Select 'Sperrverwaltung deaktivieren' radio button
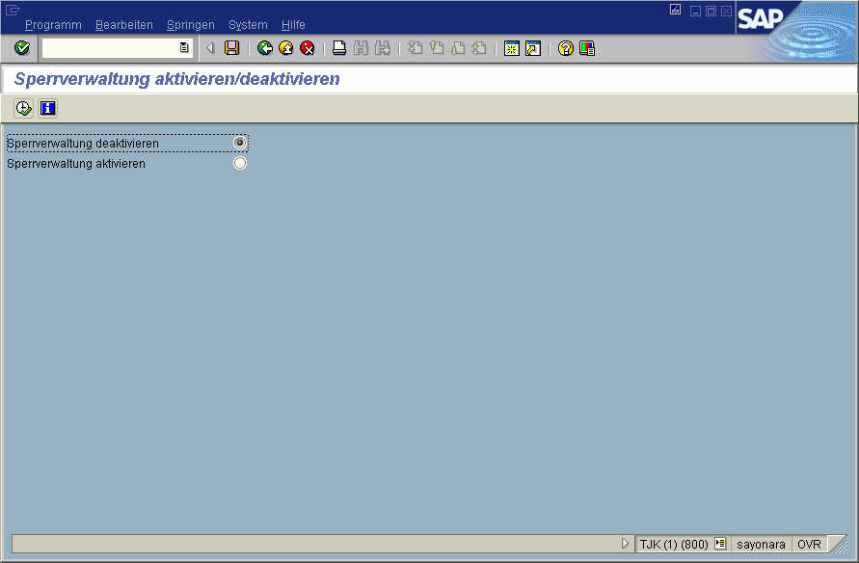The image size is (859, 563). point(240,143)
